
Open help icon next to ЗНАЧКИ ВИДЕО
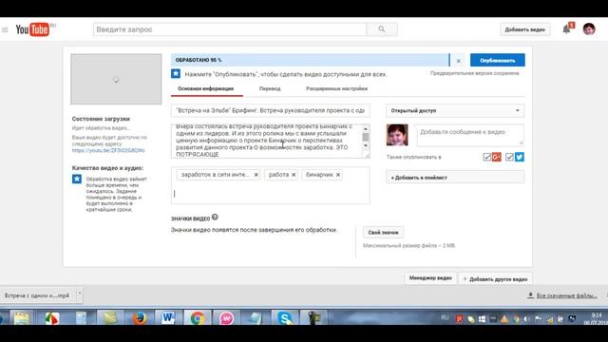point(215,218)
